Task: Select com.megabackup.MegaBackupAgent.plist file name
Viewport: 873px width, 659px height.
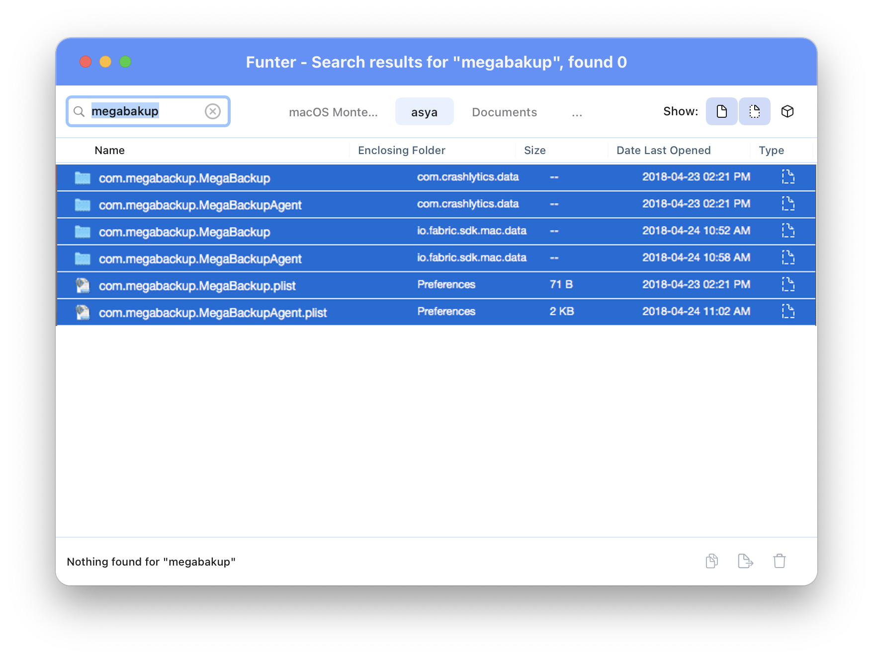Action: pyautogui.click(x=213, y=313)
